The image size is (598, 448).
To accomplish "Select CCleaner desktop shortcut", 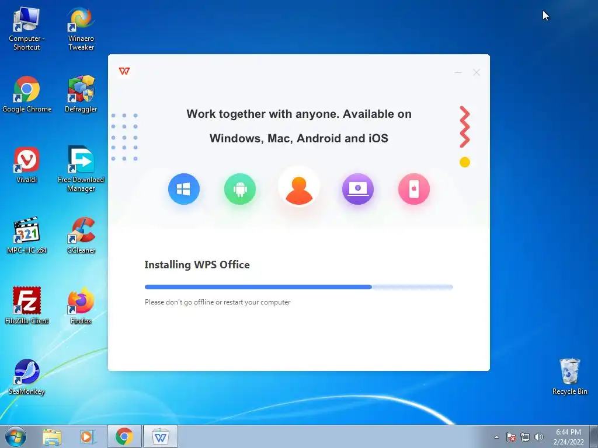I will coord(81,235).
